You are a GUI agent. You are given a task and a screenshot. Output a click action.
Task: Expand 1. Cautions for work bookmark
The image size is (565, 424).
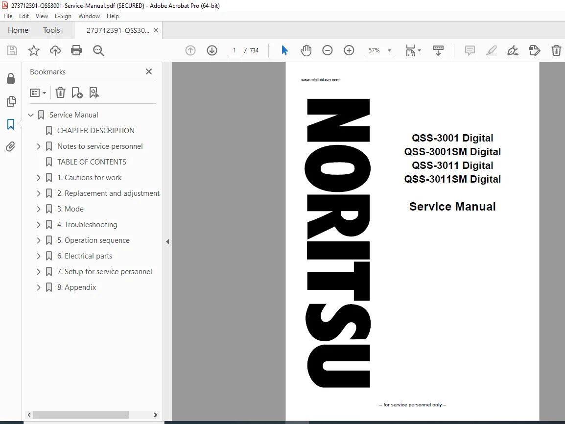39,178
